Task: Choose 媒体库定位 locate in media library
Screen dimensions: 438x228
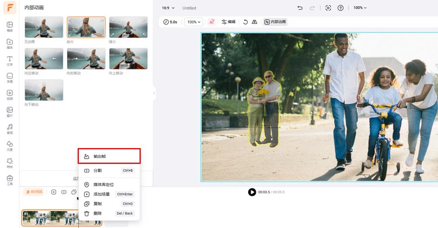Action: 109,185
